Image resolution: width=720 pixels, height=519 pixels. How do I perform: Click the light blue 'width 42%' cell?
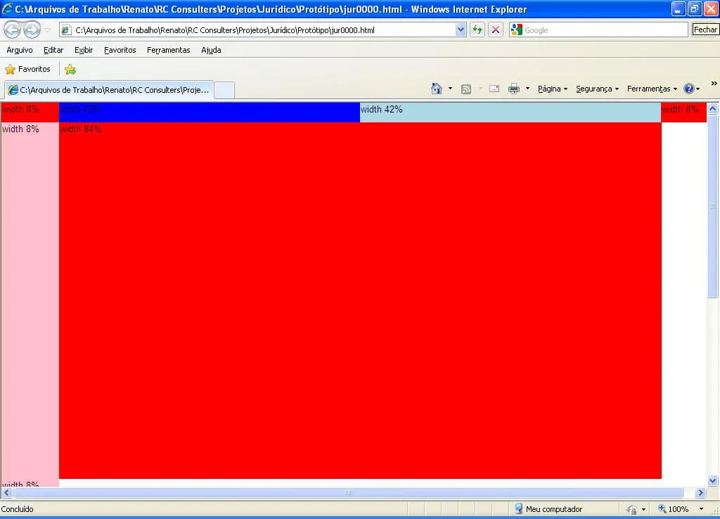[510, 112]
